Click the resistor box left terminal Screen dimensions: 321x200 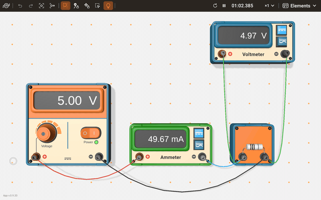coord(243,157)
